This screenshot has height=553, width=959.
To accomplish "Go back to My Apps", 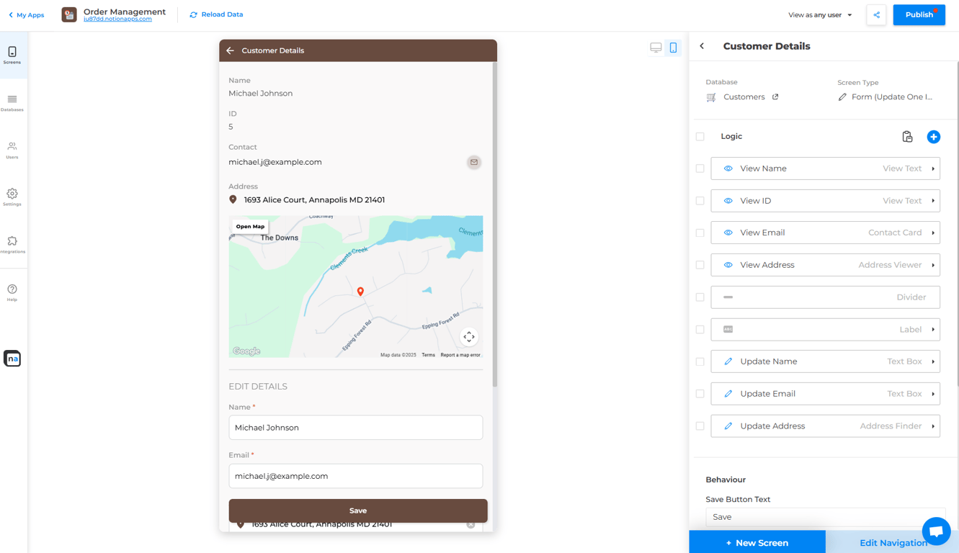I will point(26,15).
